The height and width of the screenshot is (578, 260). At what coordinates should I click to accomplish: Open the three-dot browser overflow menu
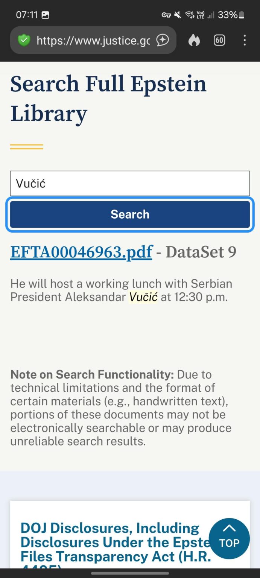coord(245,40)
